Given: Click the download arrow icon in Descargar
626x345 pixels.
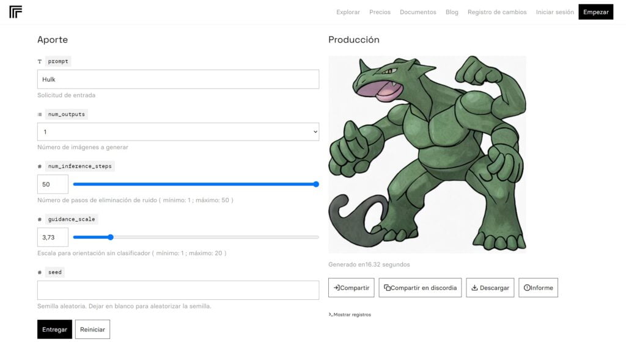Looking at the screenshot, I should (474, 288).
